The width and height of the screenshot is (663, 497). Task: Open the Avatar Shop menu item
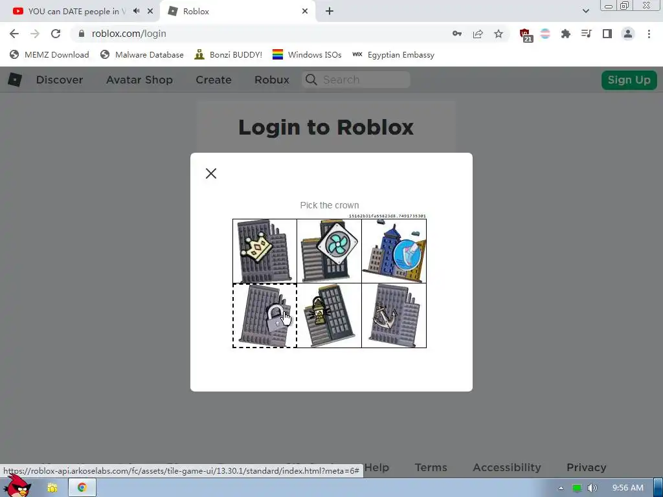click(140, 80)
